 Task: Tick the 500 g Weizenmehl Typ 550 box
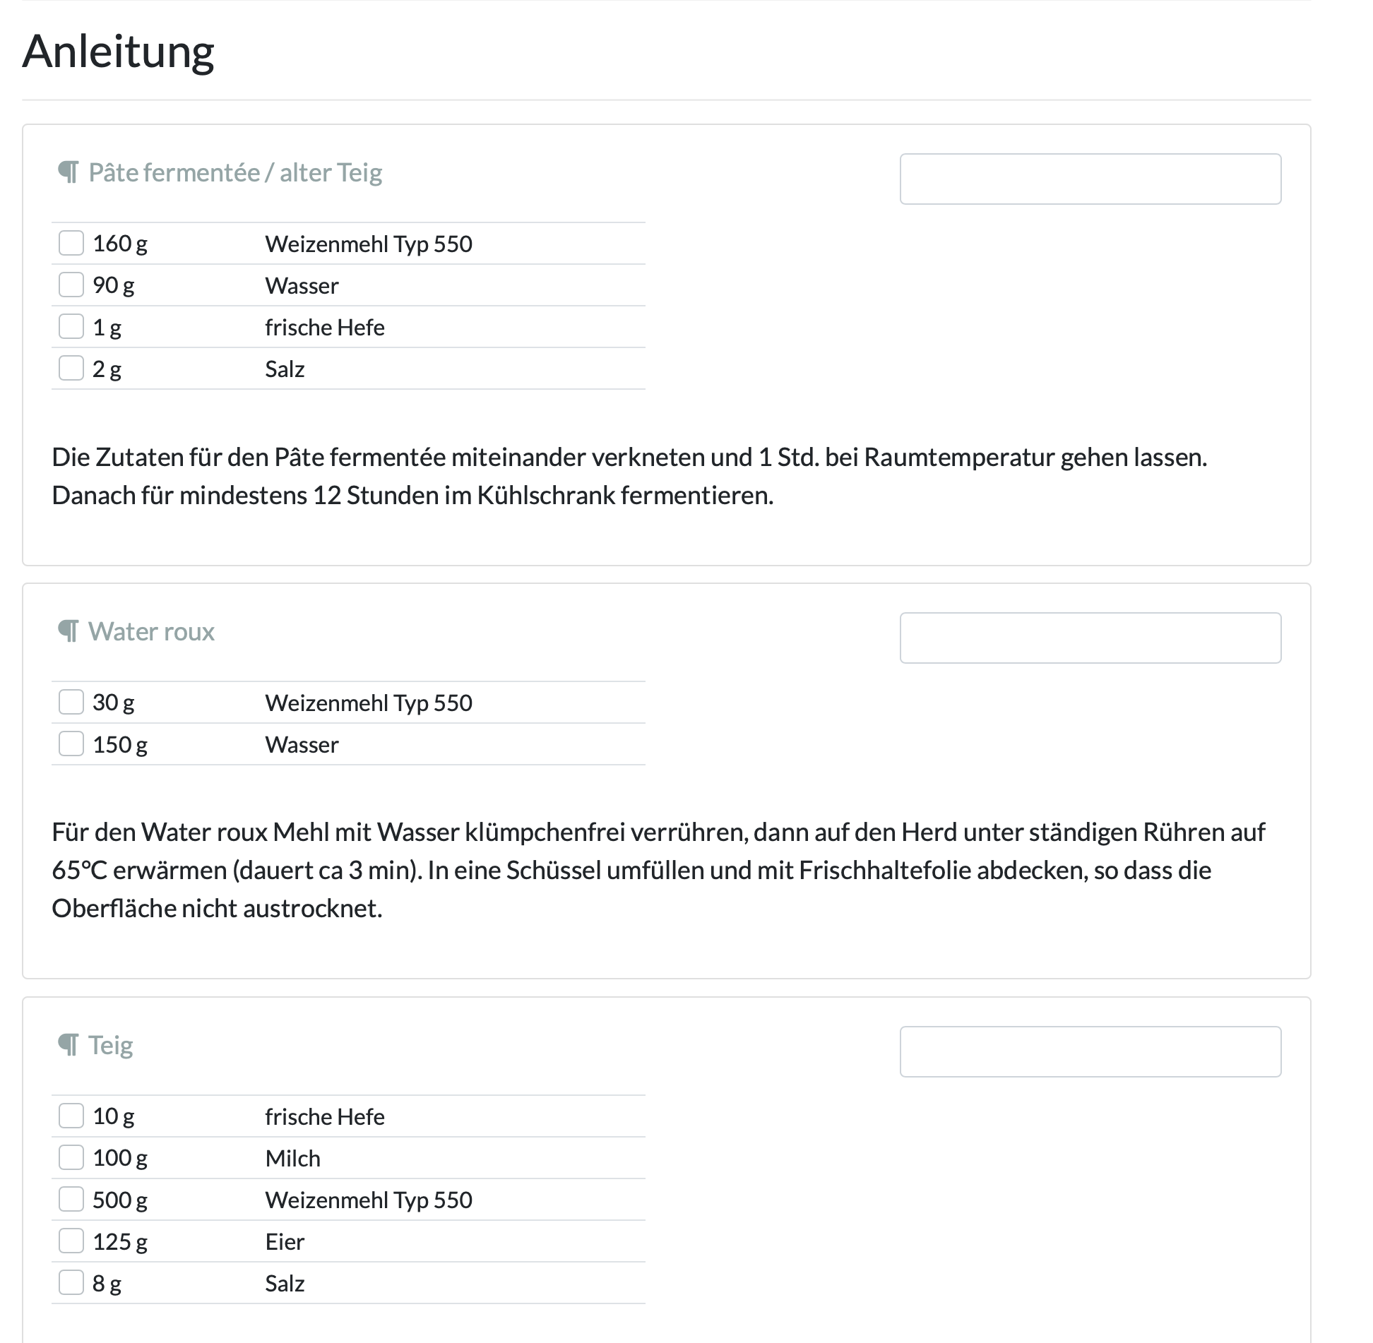point(71,1199)
